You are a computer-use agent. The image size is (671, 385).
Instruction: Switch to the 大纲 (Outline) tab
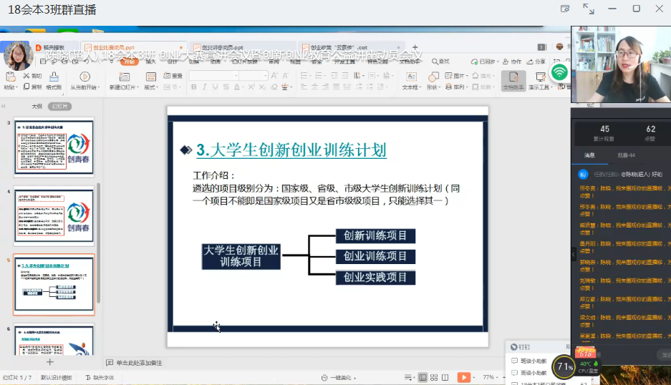coord(37,106)
